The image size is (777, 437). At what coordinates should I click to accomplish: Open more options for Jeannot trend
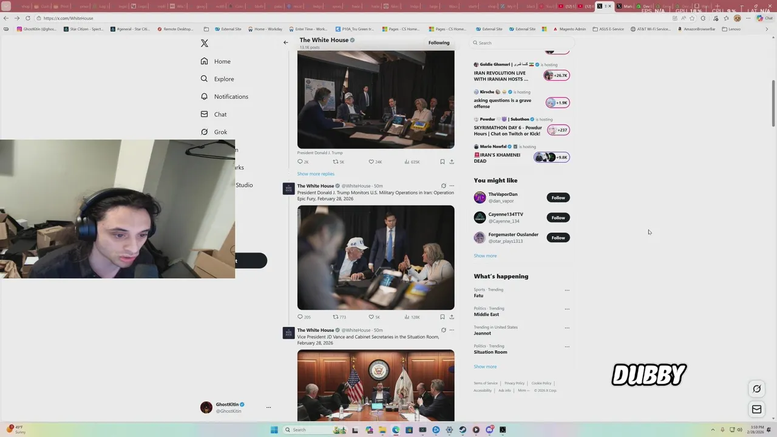tap(567, 328)
